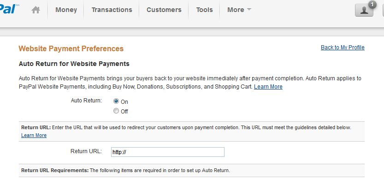Image resolution: width=384 pixels, height=185 pixels.
Task: Click the partially visible button beside profile
Action: (383, 10)
